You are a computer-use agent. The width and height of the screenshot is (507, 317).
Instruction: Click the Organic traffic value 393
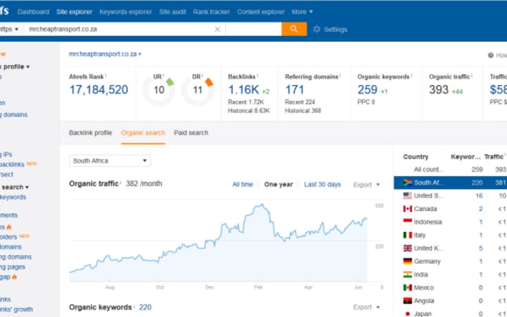tap(438, 90)
